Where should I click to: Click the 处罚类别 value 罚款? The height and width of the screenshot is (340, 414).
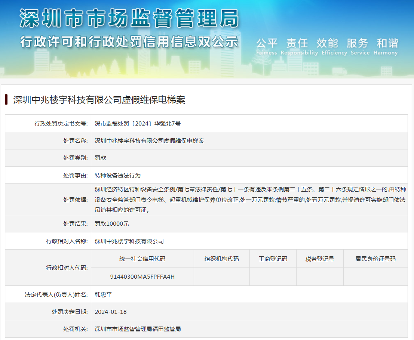point(101,158)
